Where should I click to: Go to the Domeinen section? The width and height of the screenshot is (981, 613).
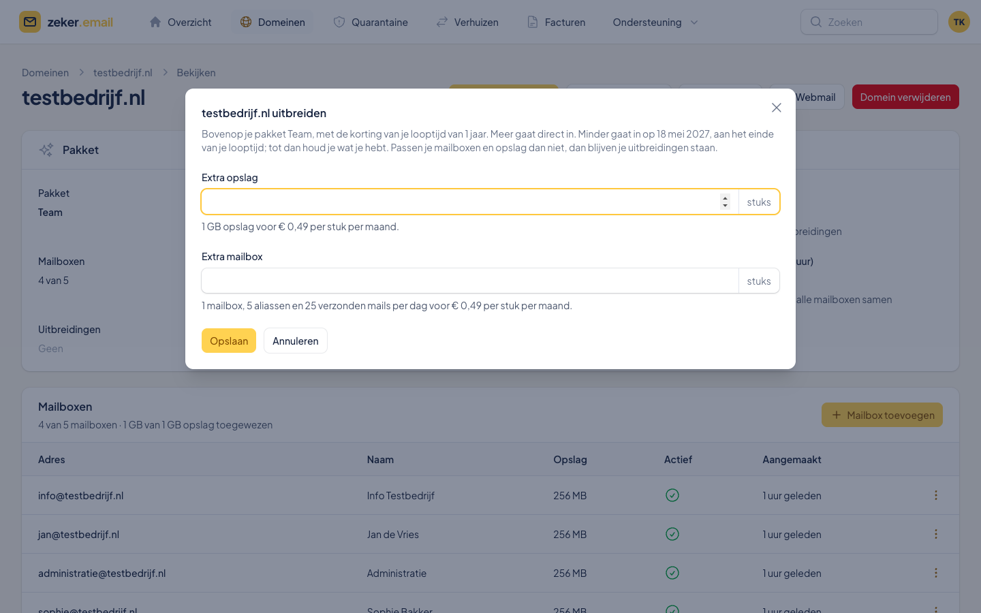(x=272, y=22)
